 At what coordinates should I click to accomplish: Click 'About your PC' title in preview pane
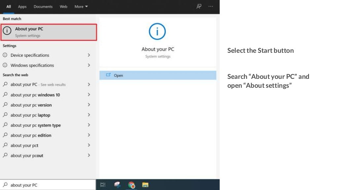(158, 49)
